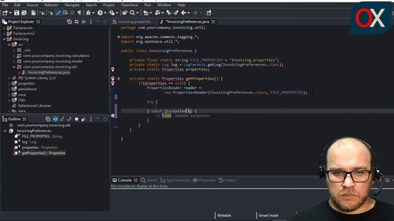Screen dimensions: 394x221
Task: Expand the Facturacion project
Action: pyautogui.click(x=4, y=28)
